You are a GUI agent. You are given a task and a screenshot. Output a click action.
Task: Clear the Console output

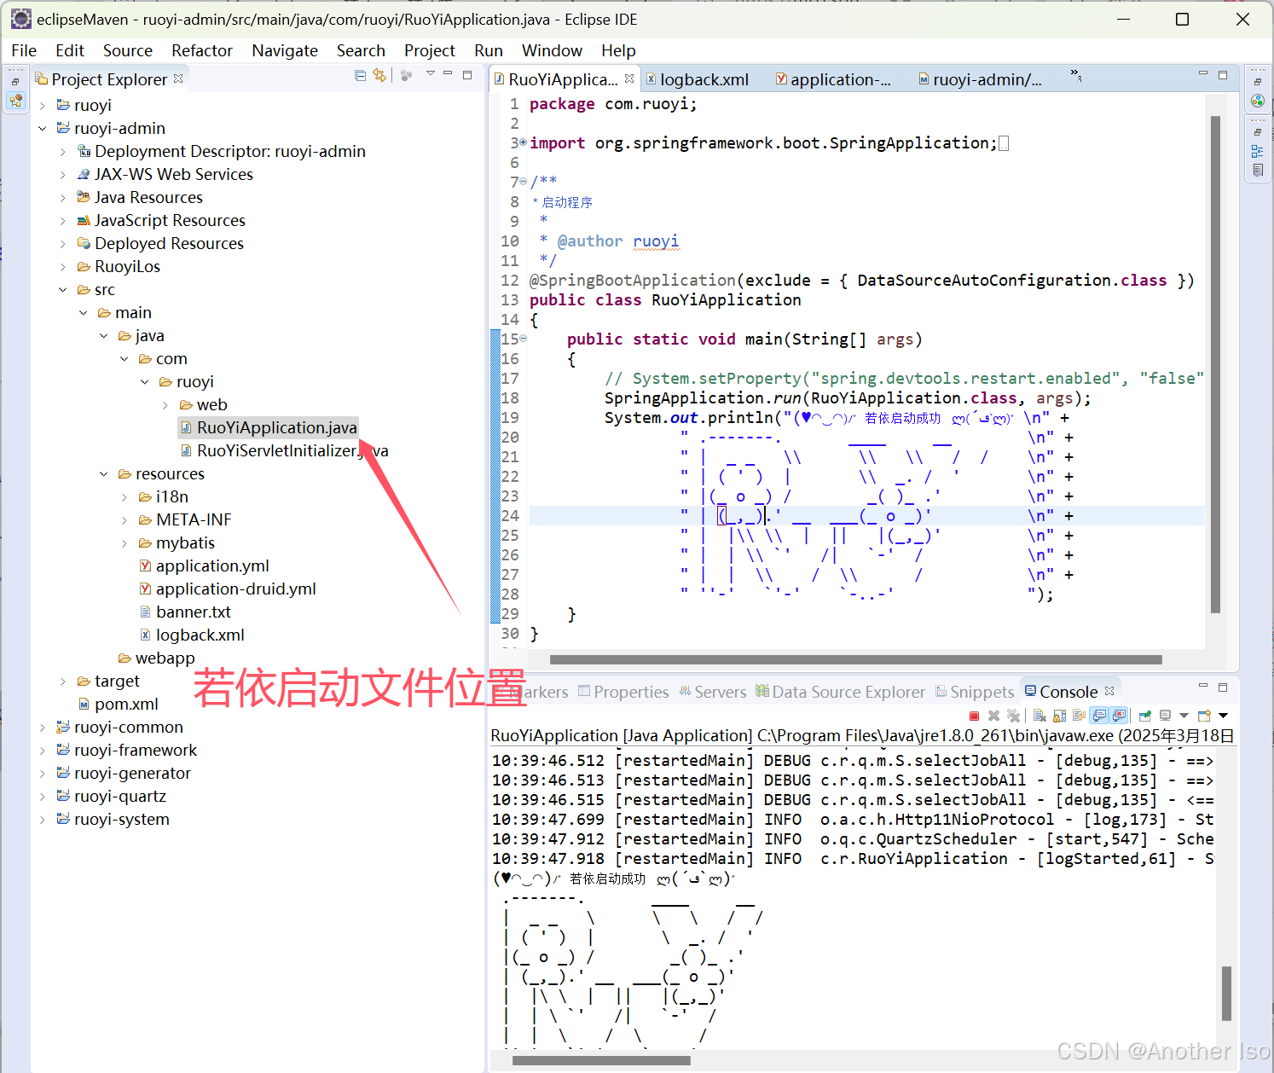tap(1040, 716)
